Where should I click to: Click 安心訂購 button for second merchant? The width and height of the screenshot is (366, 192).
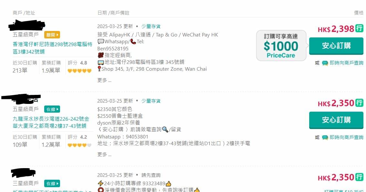336,120
